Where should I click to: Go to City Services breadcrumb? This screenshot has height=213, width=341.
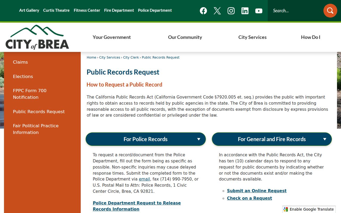tap(109, 58)
